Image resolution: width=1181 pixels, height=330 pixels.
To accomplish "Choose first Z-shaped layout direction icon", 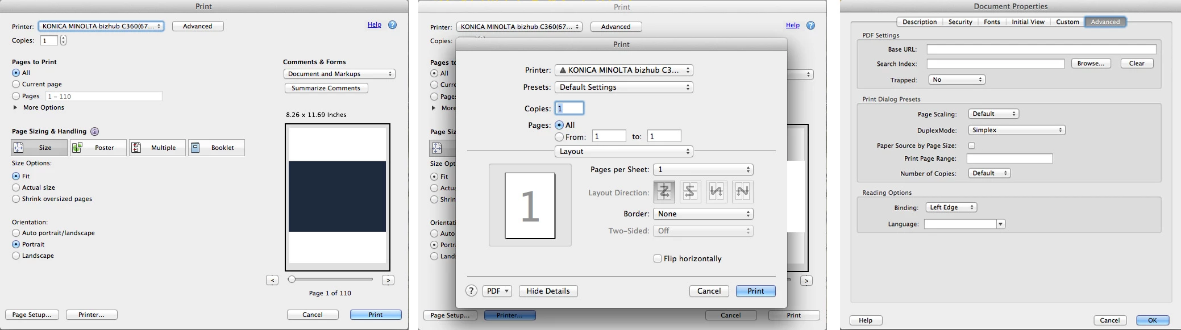I will [x=664, y=192].
